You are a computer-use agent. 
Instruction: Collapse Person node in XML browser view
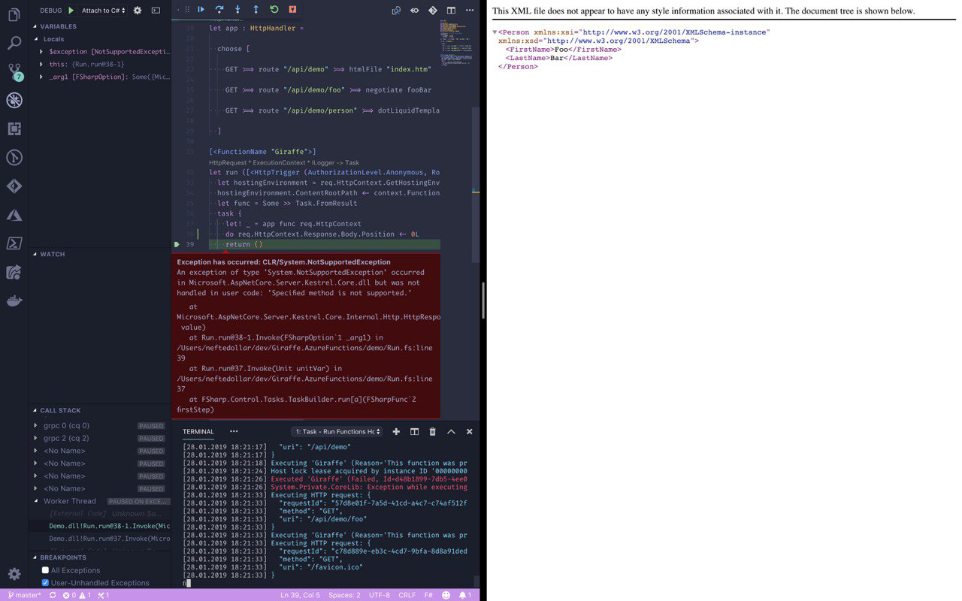[x=495, y=32]
